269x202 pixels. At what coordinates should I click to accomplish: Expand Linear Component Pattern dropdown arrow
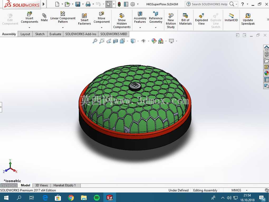[63, 27]
